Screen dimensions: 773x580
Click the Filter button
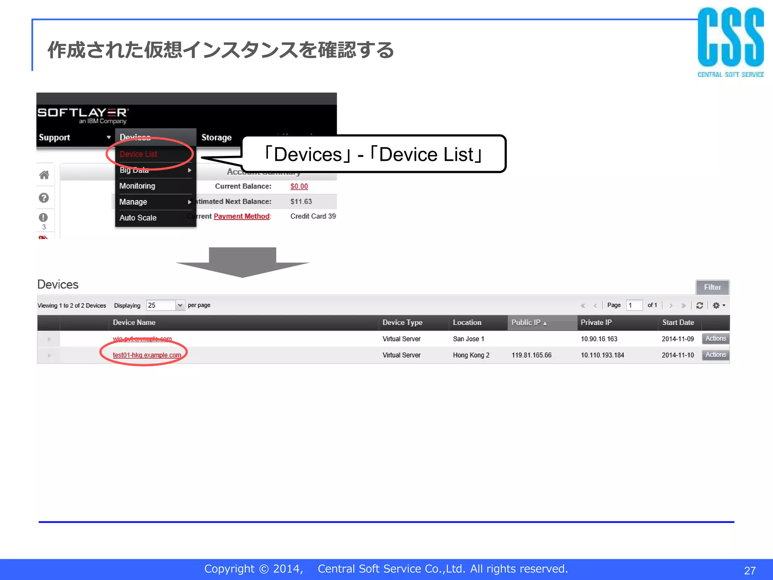click(x=712, y=287)
